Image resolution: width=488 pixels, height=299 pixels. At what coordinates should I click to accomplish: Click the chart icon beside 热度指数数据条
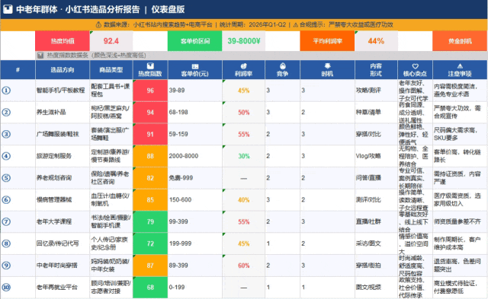[x=40, y=56]
